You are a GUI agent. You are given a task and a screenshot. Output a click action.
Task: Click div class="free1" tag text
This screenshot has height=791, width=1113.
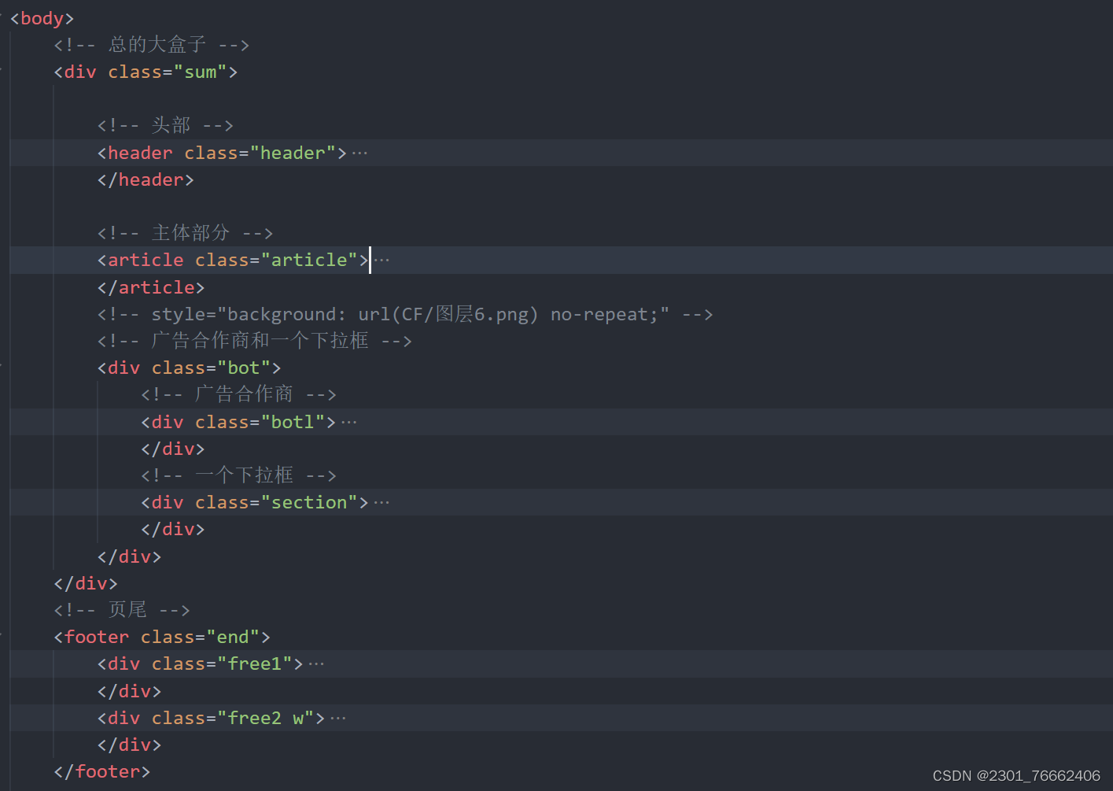200,664
